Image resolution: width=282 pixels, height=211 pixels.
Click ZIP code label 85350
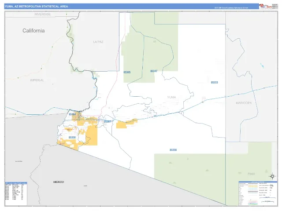click(x=72, y=138)
